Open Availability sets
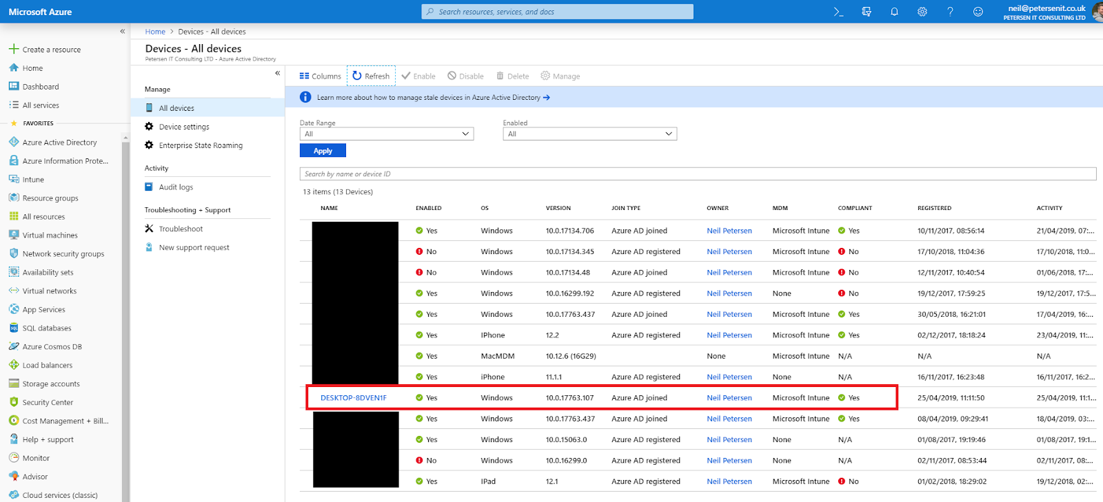This screenshot has height=502, width=1103. [41, 273]
